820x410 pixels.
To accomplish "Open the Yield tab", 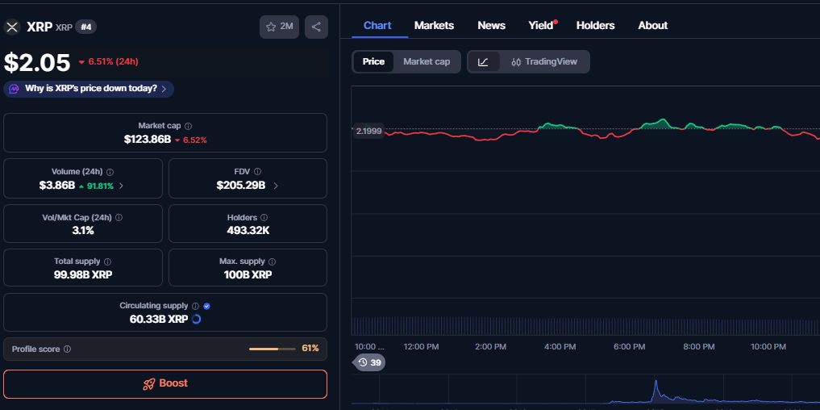I will [x=541, y=25].
